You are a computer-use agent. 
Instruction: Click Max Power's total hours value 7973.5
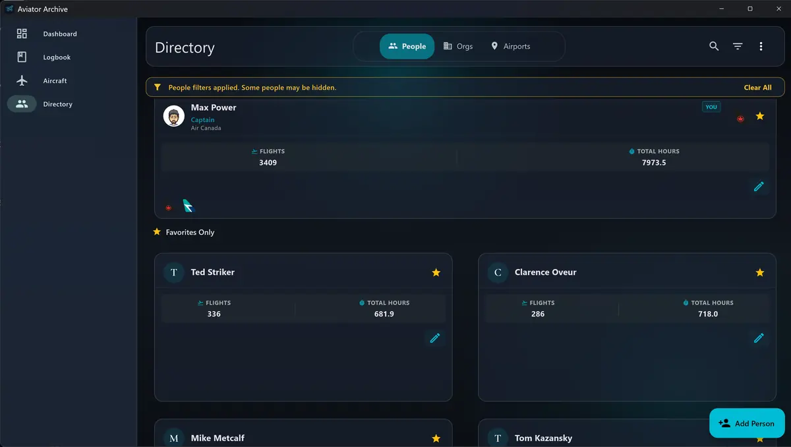click(x=654, y=162)
